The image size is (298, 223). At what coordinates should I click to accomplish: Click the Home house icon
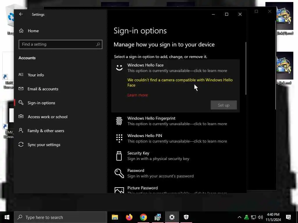tap(21, 30)
